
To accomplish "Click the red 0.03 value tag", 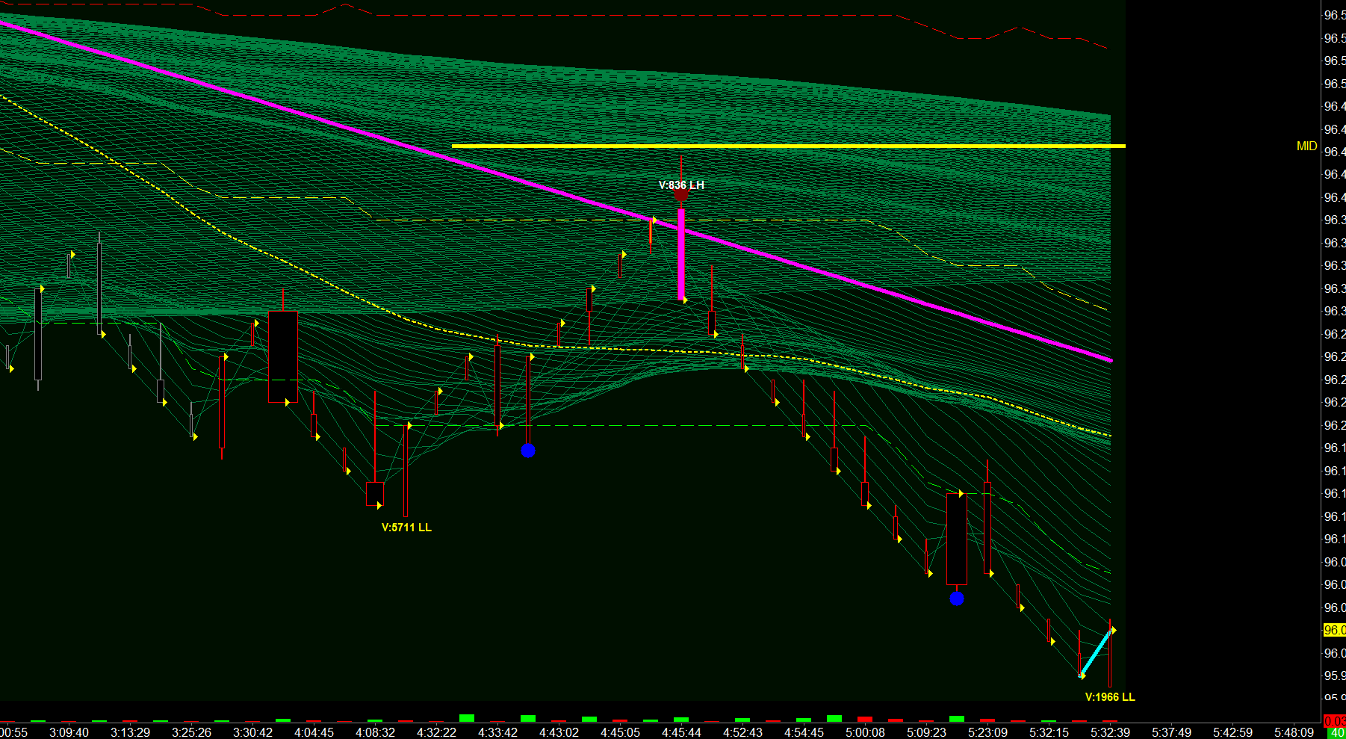I will click(1334, 721).
